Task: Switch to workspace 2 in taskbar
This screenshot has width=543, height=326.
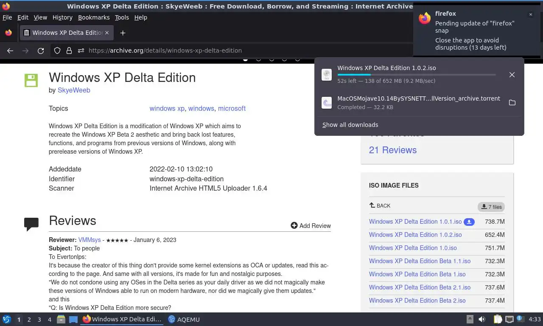Action: tap(29, 320)
